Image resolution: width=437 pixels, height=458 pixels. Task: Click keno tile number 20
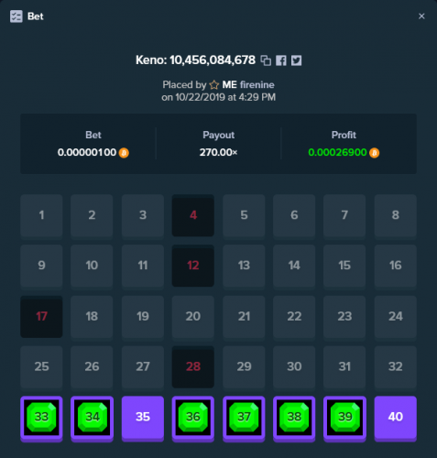click(193, 317)
